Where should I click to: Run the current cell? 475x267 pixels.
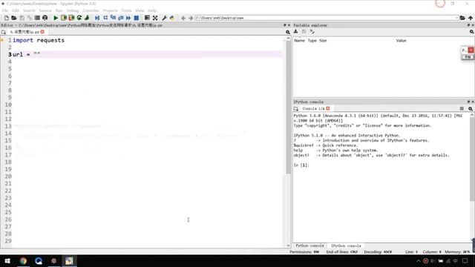tap(64, 18)
